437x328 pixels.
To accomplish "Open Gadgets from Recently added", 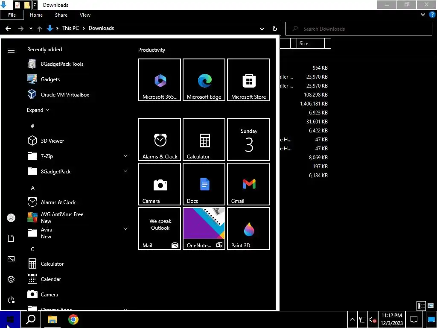I will pyautogui.click(x=78, y=79).
